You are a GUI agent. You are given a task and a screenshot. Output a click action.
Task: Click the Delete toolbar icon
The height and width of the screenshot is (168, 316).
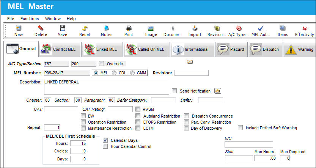click(41, 31)
